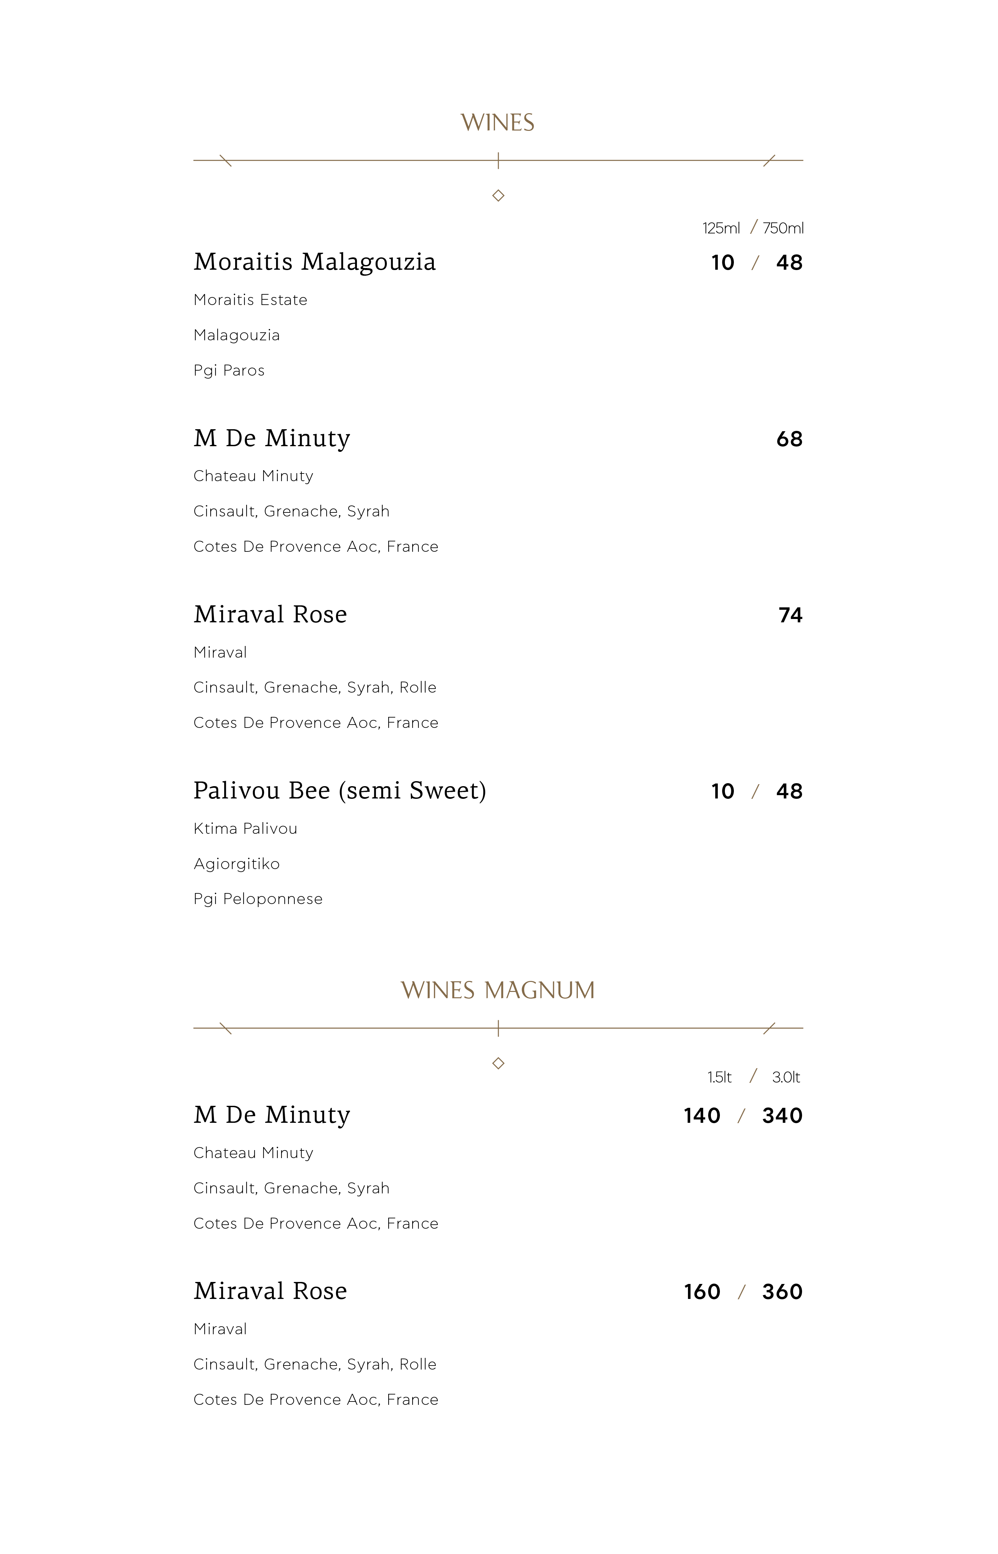Click the WINES MAGNUM section heading
This screenshot has height=1554, width=998.
pos(498,990)
